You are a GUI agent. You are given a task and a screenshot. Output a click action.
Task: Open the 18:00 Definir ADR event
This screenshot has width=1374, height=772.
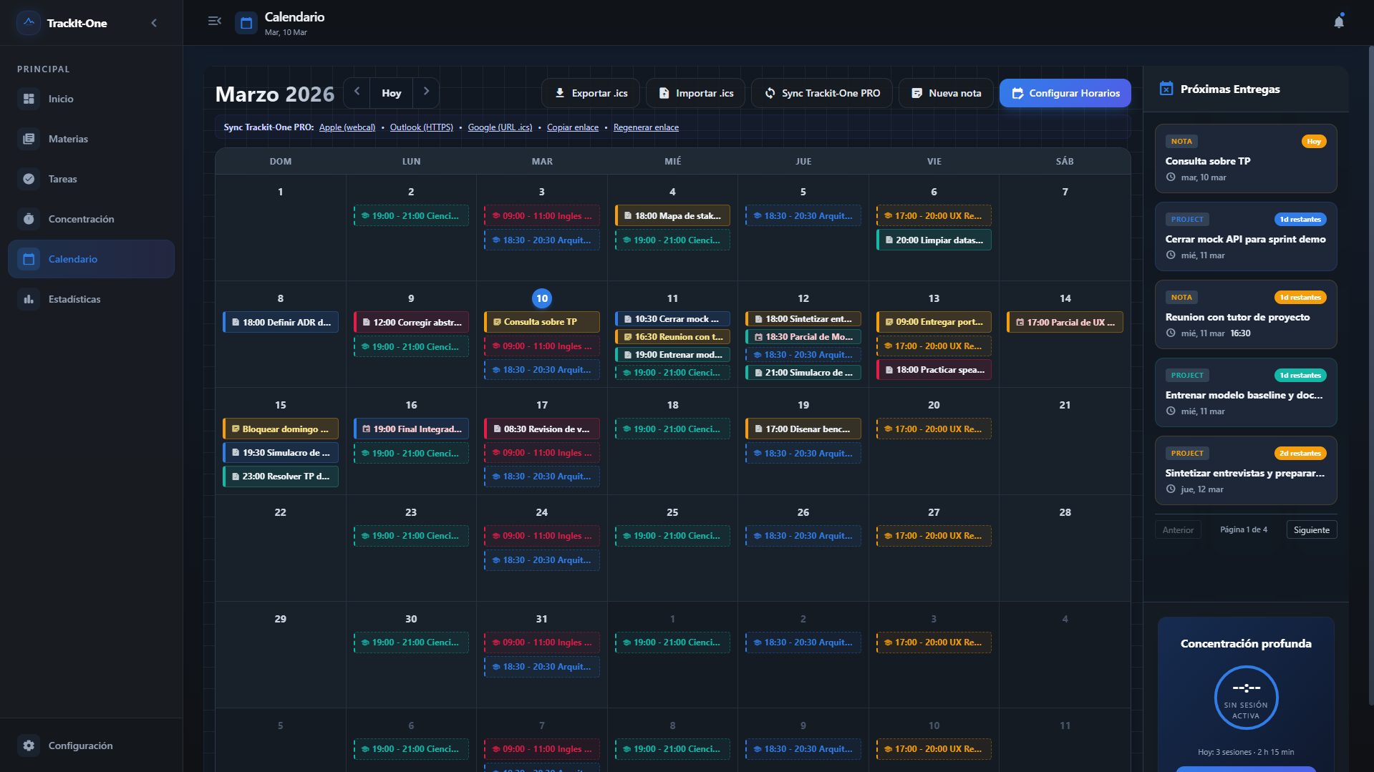pos(281,322)
